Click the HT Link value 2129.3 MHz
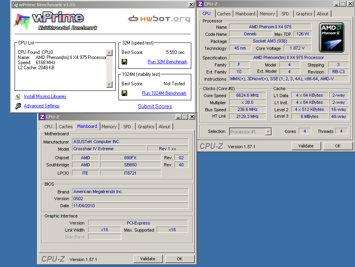 pos(248,116)
